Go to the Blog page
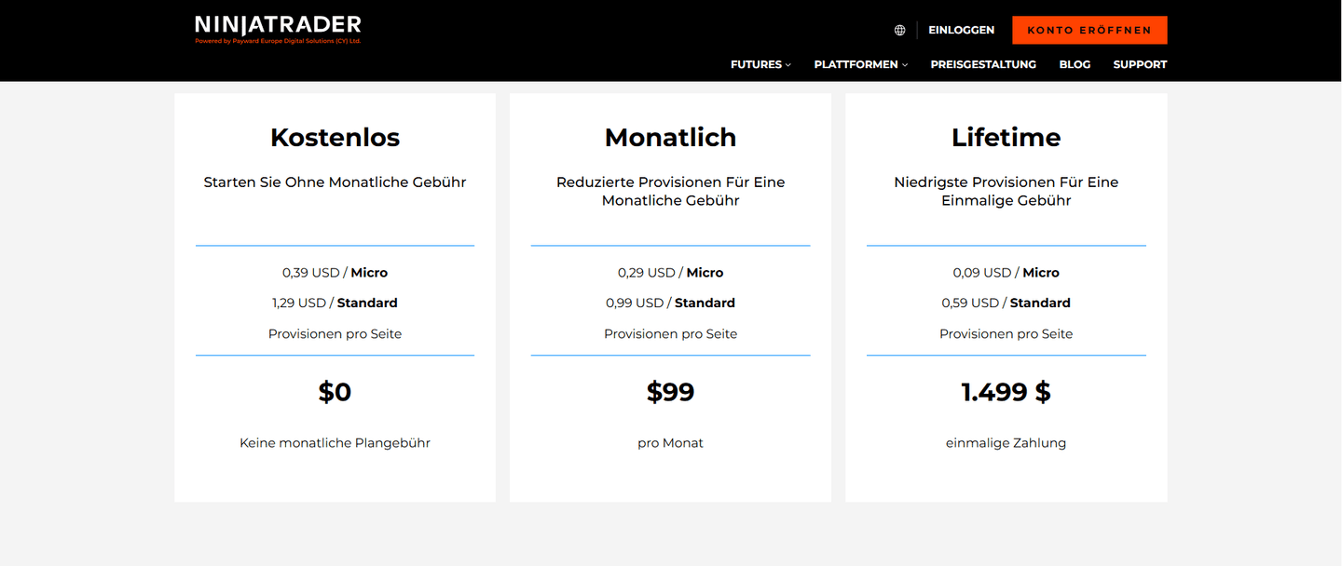Image resolution: width=1342 pixels, height=566 pixels. 1075,64
